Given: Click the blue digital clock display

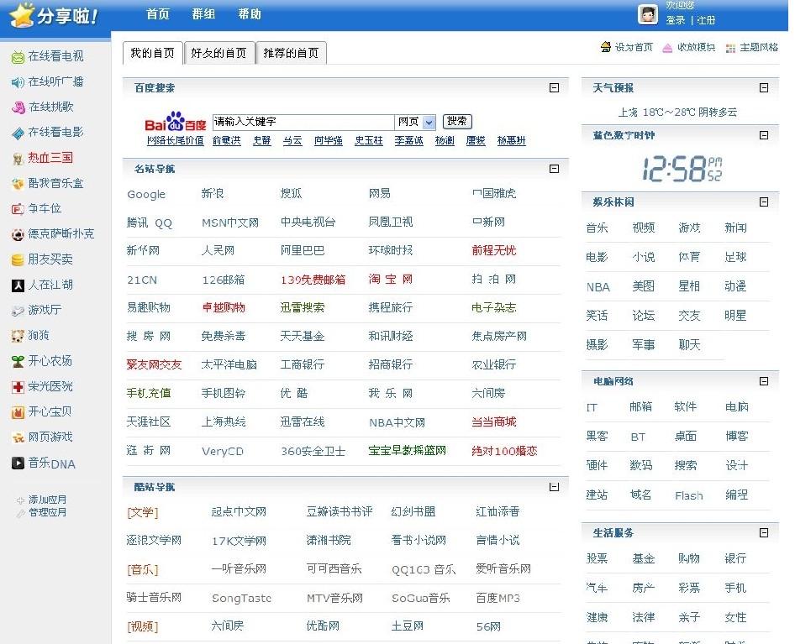Looking at the screenshot, I should [x=682, y=169].
